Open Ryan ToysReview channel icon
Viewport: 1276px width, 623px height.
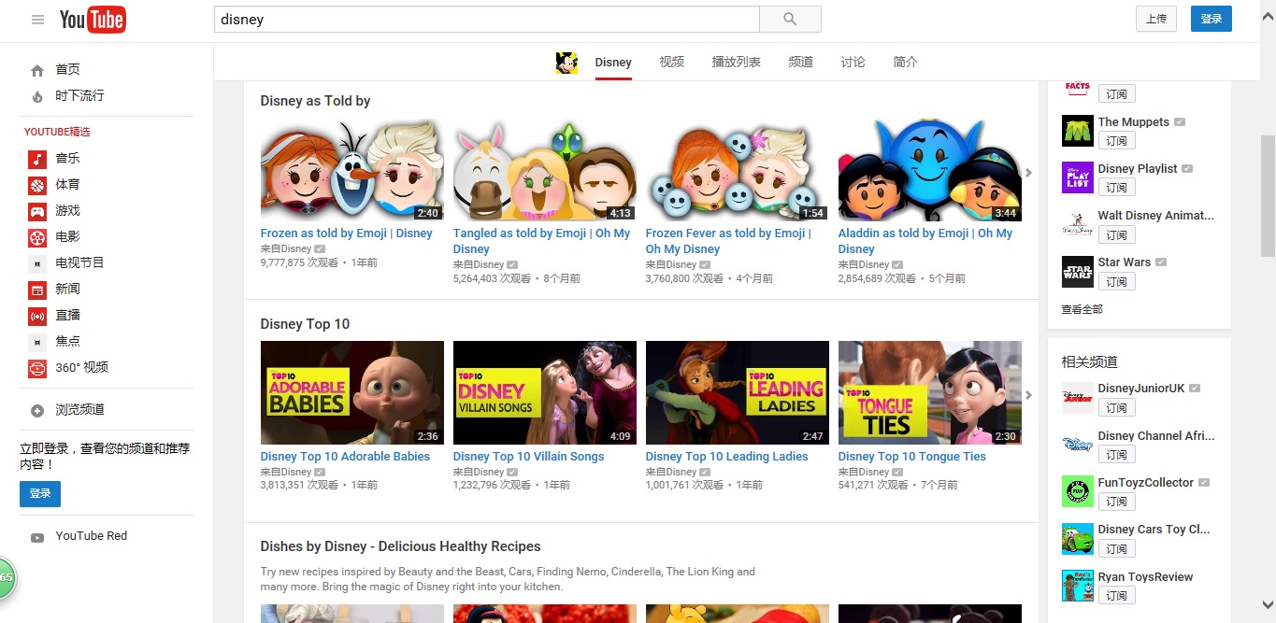click(1078, 586)
